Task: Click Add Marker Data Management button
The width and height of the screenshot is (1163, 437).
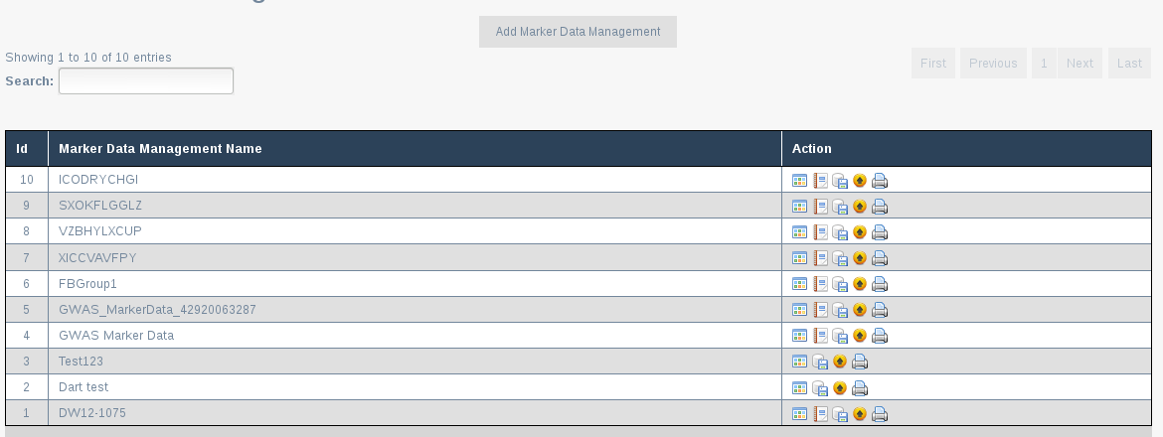Action: (578, 32)
